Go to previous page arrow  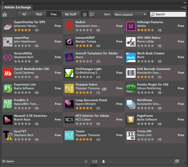86,161
